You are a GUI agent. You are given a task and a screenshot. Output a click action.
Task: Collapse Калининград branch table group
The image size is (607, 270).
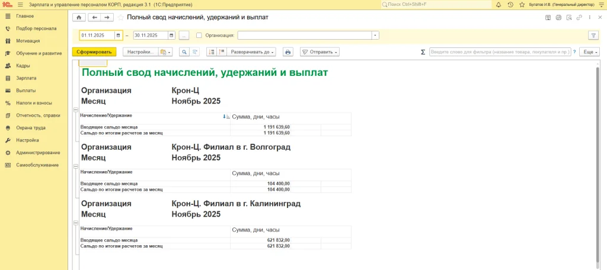[75, 223]
